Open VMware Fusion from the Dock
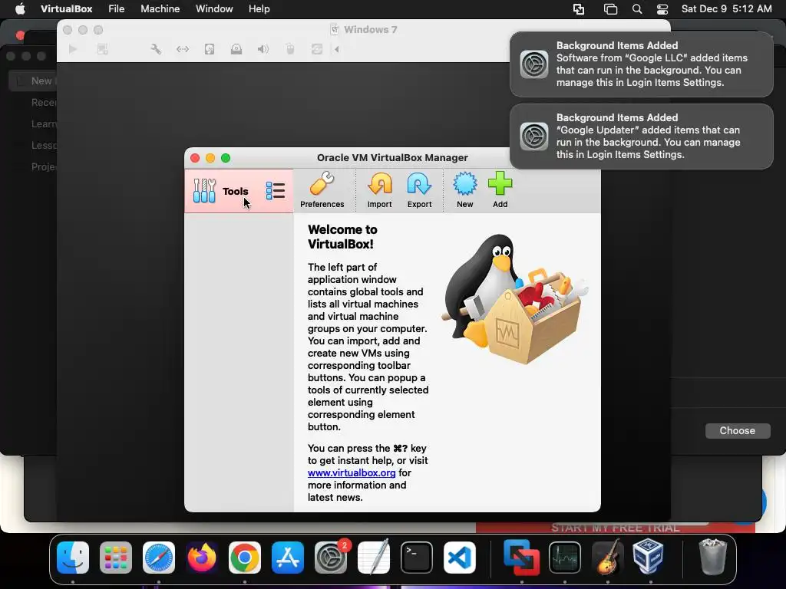The height and width of the screenshot is (589, 786). click(x=522, y=558)
